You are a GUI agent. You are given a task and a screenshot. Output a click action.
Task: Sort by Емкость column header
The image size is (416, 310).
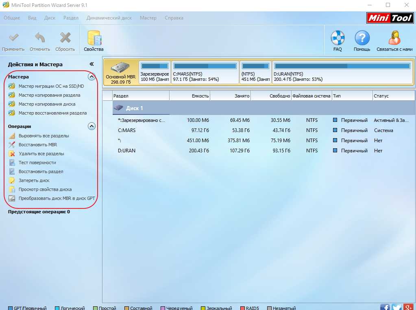(189, 96)
